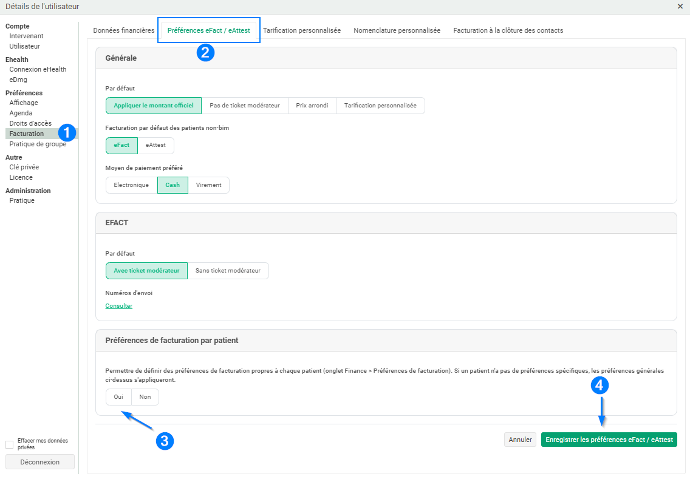Screen dimensions: 690x479
Task: Switch to Préférences eFact / eAttest tab
Action: tap(208, 30)
